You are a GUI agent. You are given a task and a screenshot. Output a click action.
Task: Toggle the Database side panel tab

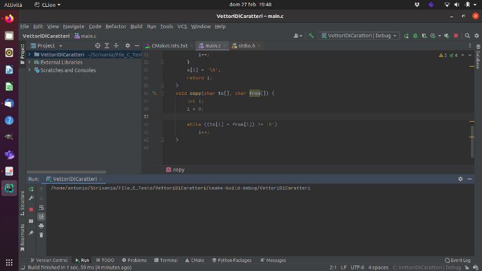[478, 57]
